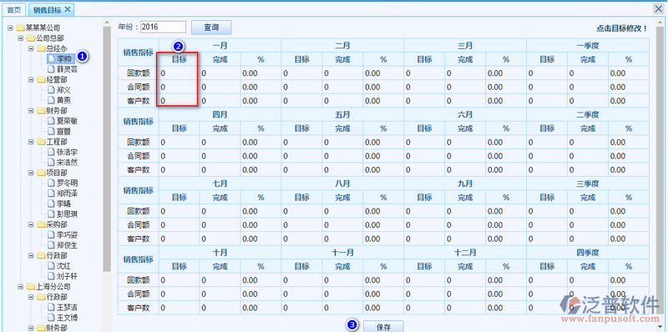The height and width of the screenshot is (332, 668).
Task: Click the 年份 input field
Action: pos(163,27)
